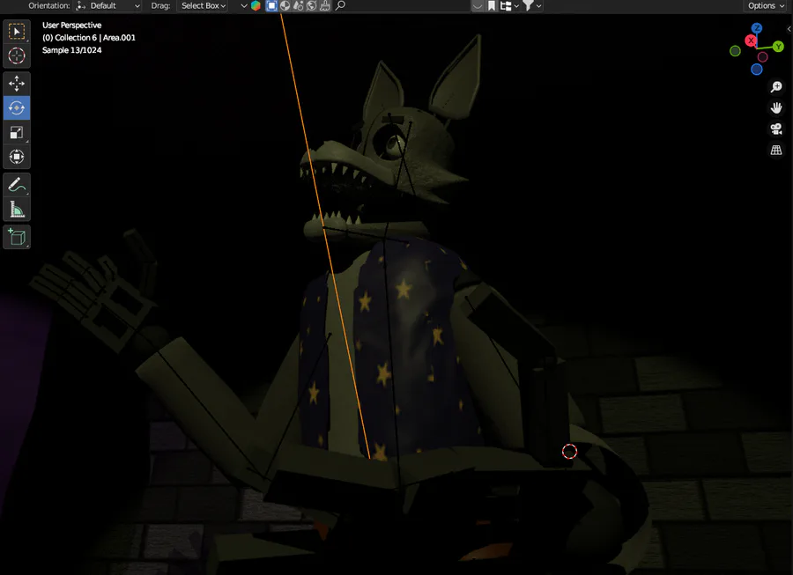Select the Select Box tool
The height and width of the screenshot is (575, 793).
click(x=17, y=32)
